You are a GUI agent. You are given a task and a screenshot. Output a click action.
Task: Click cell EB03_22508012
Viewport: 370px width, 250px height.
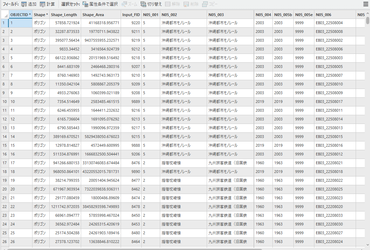[335, 154]
